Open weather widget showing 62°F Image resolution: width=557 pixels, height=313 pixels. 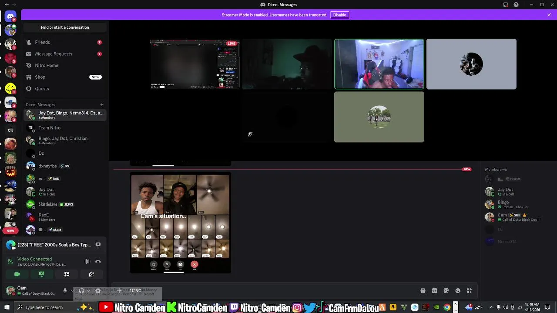point(473,307)
